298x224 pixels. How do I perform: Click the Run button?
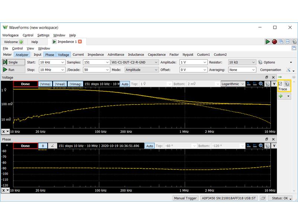[13, 70]
